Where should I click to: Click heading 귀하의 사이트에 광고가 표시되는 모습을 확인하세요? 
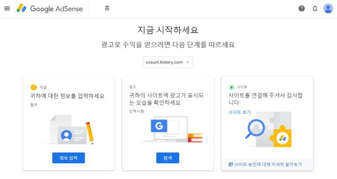[166, 99]
